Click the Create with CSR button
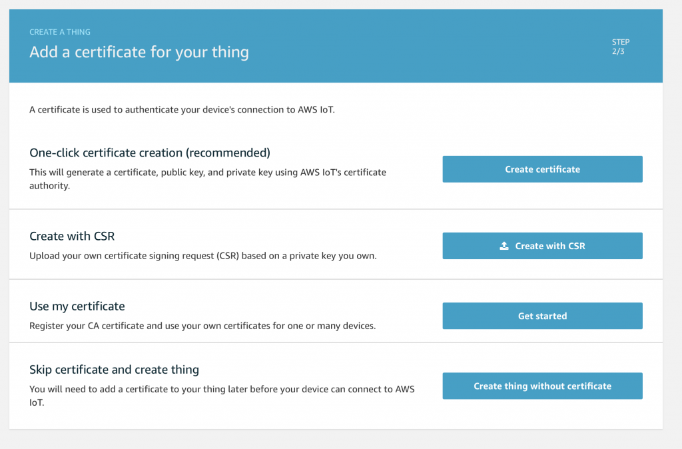The height and width of the screenshot is (449, 682). pyautogui.click(x=542, y=246)
